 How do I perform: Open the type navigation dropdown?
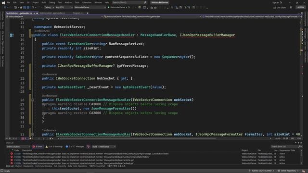click(152, 17)
